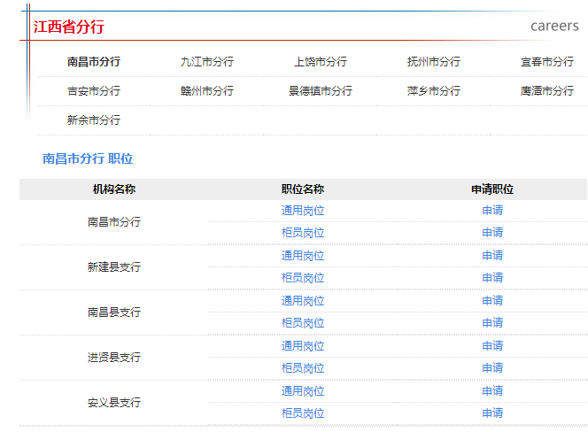The image size is (588, 432).
Task: View 通用岗位 under 南昌县支行
Action: click(x=303, y=301)
